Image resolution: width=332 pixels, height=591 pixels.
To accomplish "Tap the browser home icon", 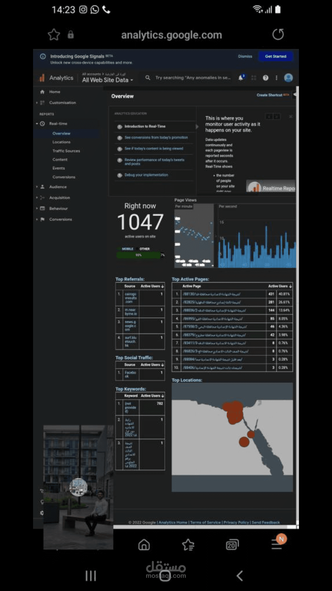I will click(x=144, y=545).
